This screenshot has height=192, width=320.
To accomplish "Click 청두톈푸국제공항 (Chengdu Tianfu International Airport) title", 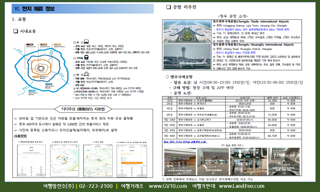I will (251, 21).
